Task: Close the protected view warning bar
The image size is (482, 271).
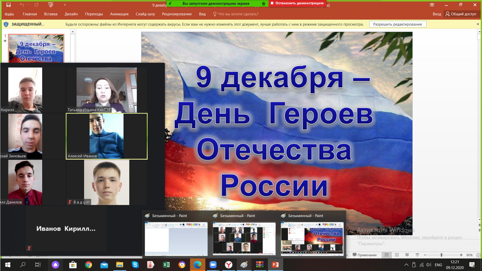Action: 478,24
